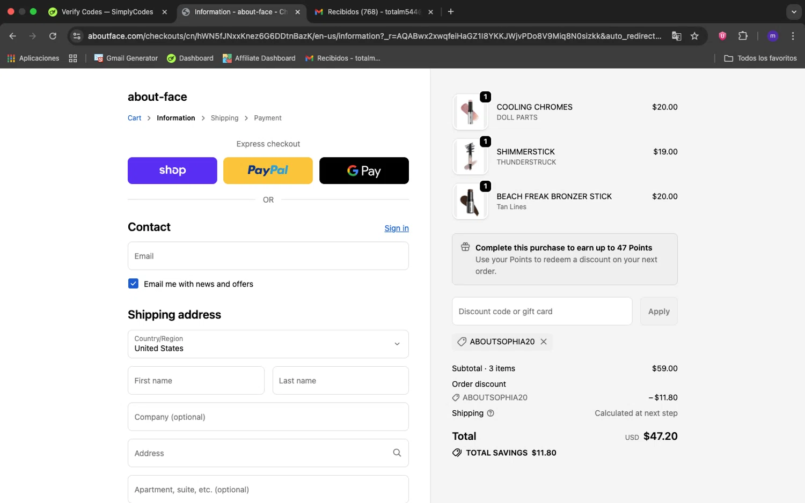Image resolution: width=805 pixels, height=503 pixels.
Task: Click the Company (optional) field
Action: pyautogui.click(x=268, y=417)
